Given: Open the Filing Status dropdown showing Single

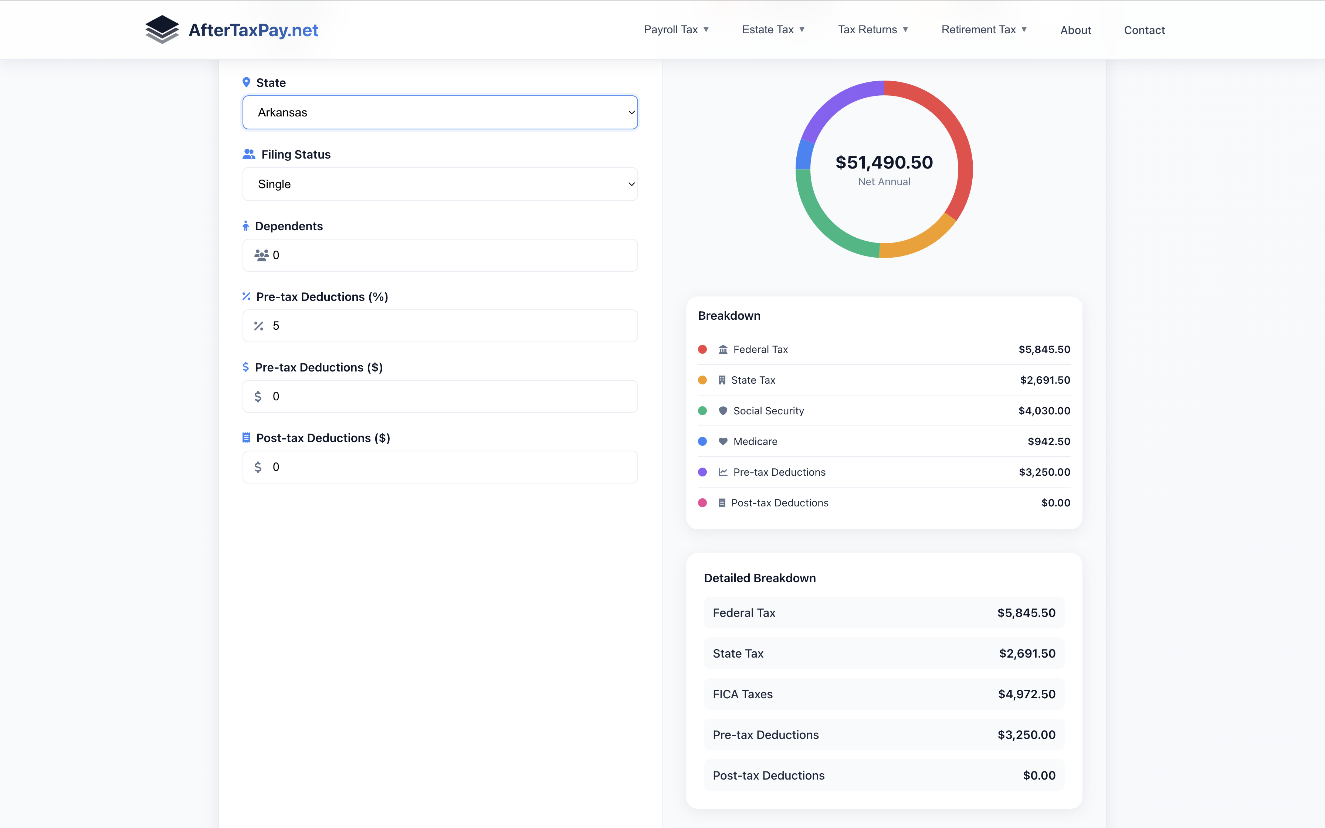Looking at the screenshot, I should [x=440, y=184].
